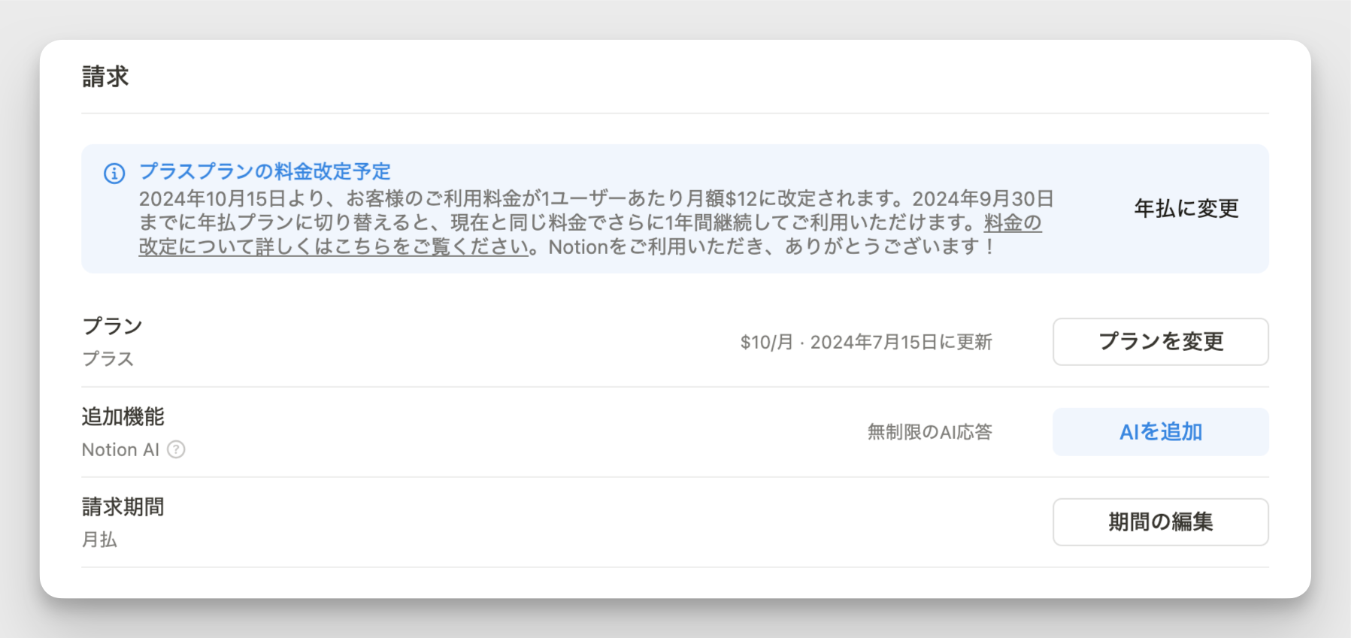Click the 無制限のAI応答 text
This screenshot has height=638, width=1351.
(930, 432)
